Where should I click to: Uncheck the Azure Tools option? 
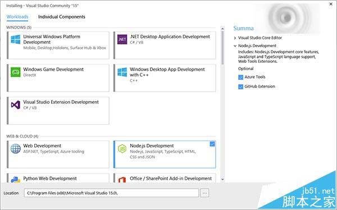click(241, 77)
